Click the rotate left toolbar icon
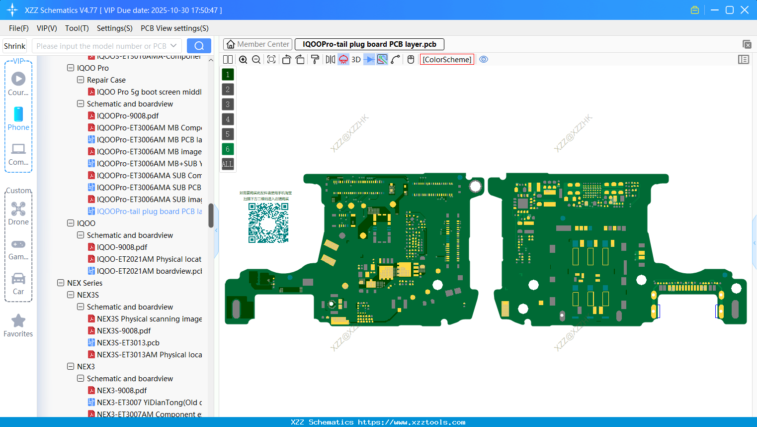 click(287, 59)
